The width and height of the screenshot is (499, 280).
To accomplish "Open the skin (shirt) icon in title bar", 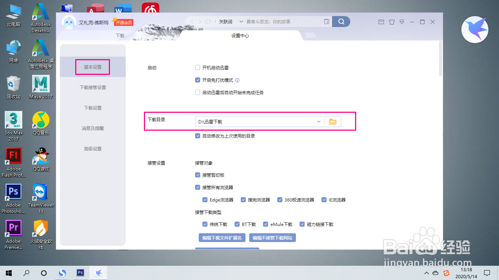I will click(x=392, y=22).
